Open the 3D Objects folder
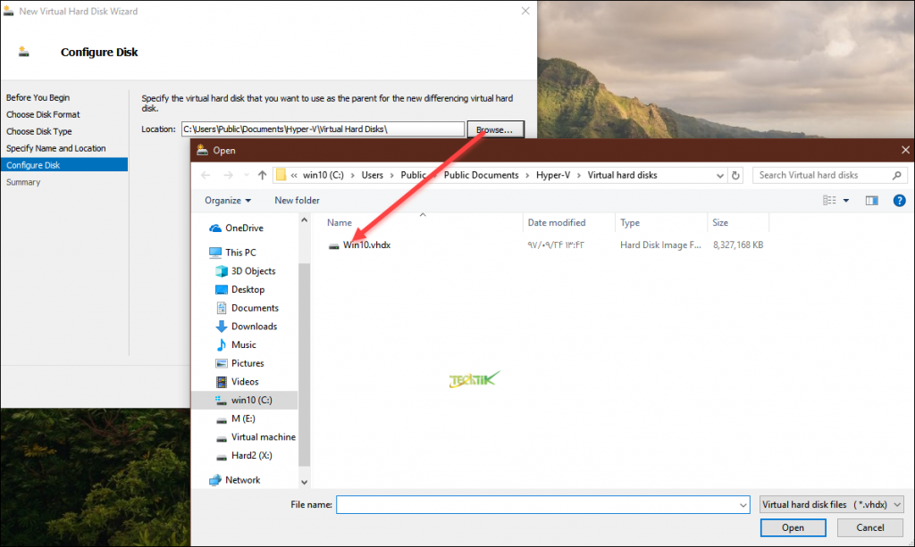 (x=256, y=270)
